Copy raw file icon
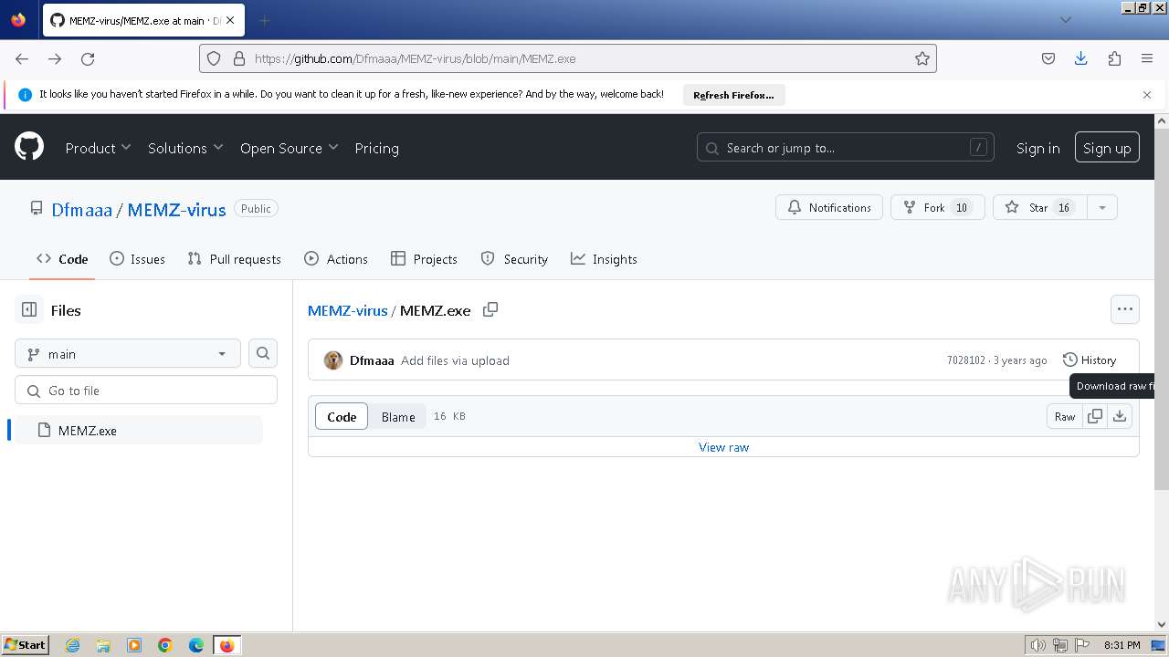This screenshot has width=1169, height=657. pos(1095,416)
